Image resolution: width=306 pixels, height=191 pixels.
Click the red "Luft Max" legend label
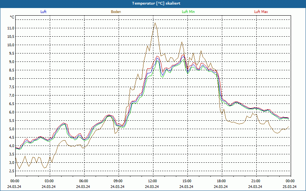coord(261,12)
